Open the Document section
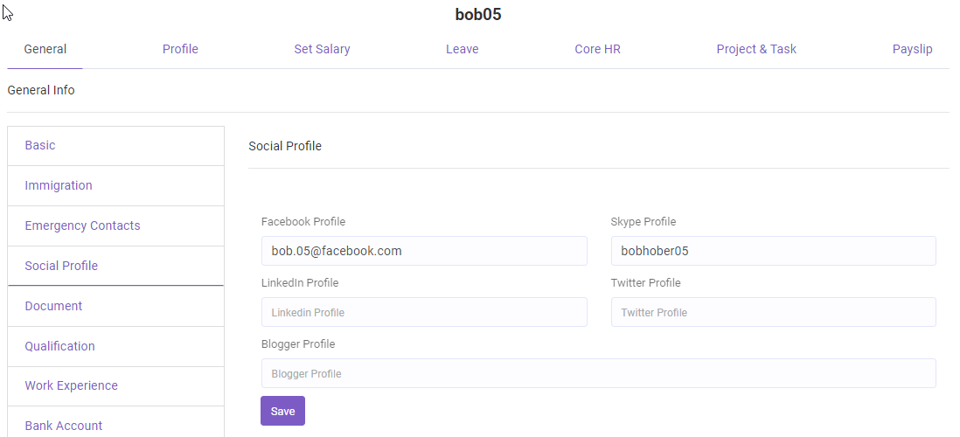This screenshot has width=960, height=437. (x=53, y=306)
